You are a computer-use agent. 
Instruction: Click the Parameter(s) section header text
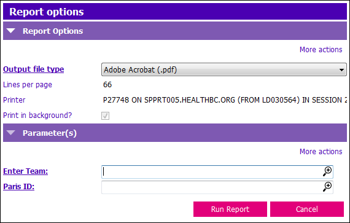coord(50,133)
